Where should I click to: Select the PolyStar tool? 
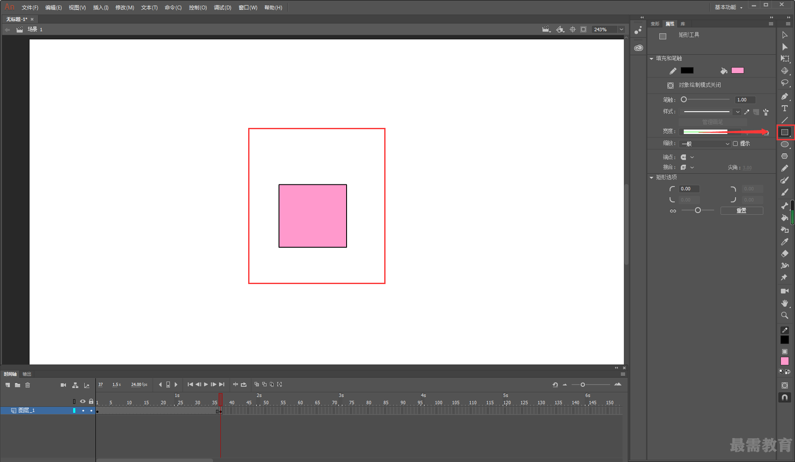tap(785, 156)
